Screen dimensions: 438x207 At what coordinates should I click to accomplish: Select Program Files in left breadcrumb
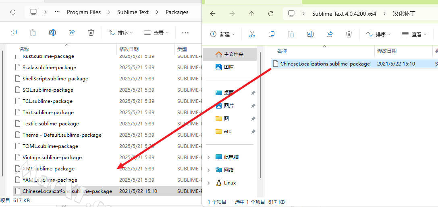(x=84, y=12)
